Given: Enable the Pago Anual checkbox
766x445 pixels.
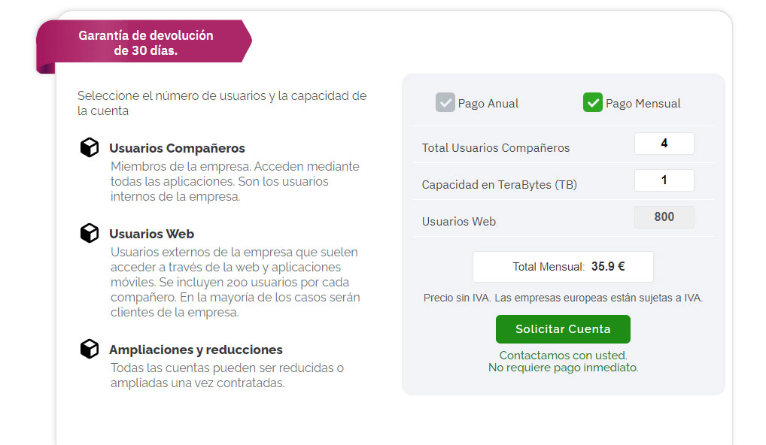Looking at the screenshot, I should [445, 102].
